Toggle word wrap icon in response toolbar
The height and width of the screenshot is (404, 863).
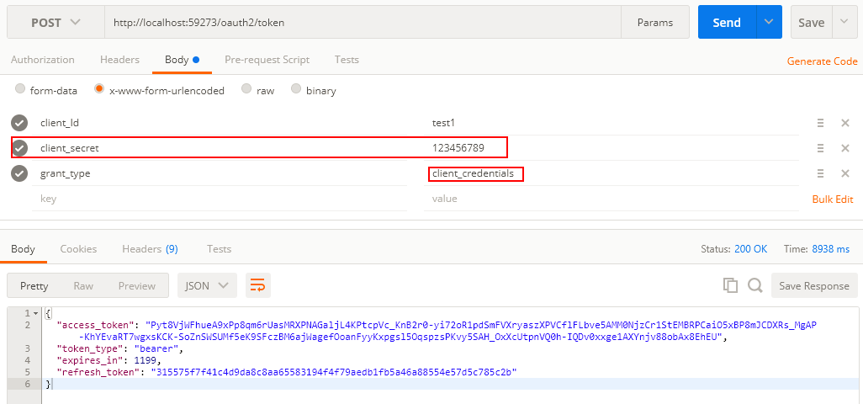(257, 285)
